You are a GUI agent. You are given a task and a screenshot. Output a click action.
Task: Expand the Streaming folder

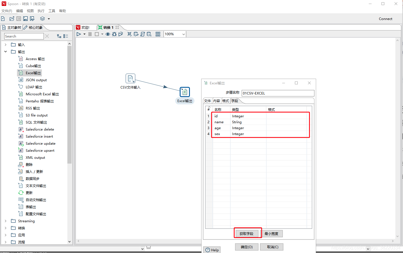pyautogui.click(x=6, y=221)
